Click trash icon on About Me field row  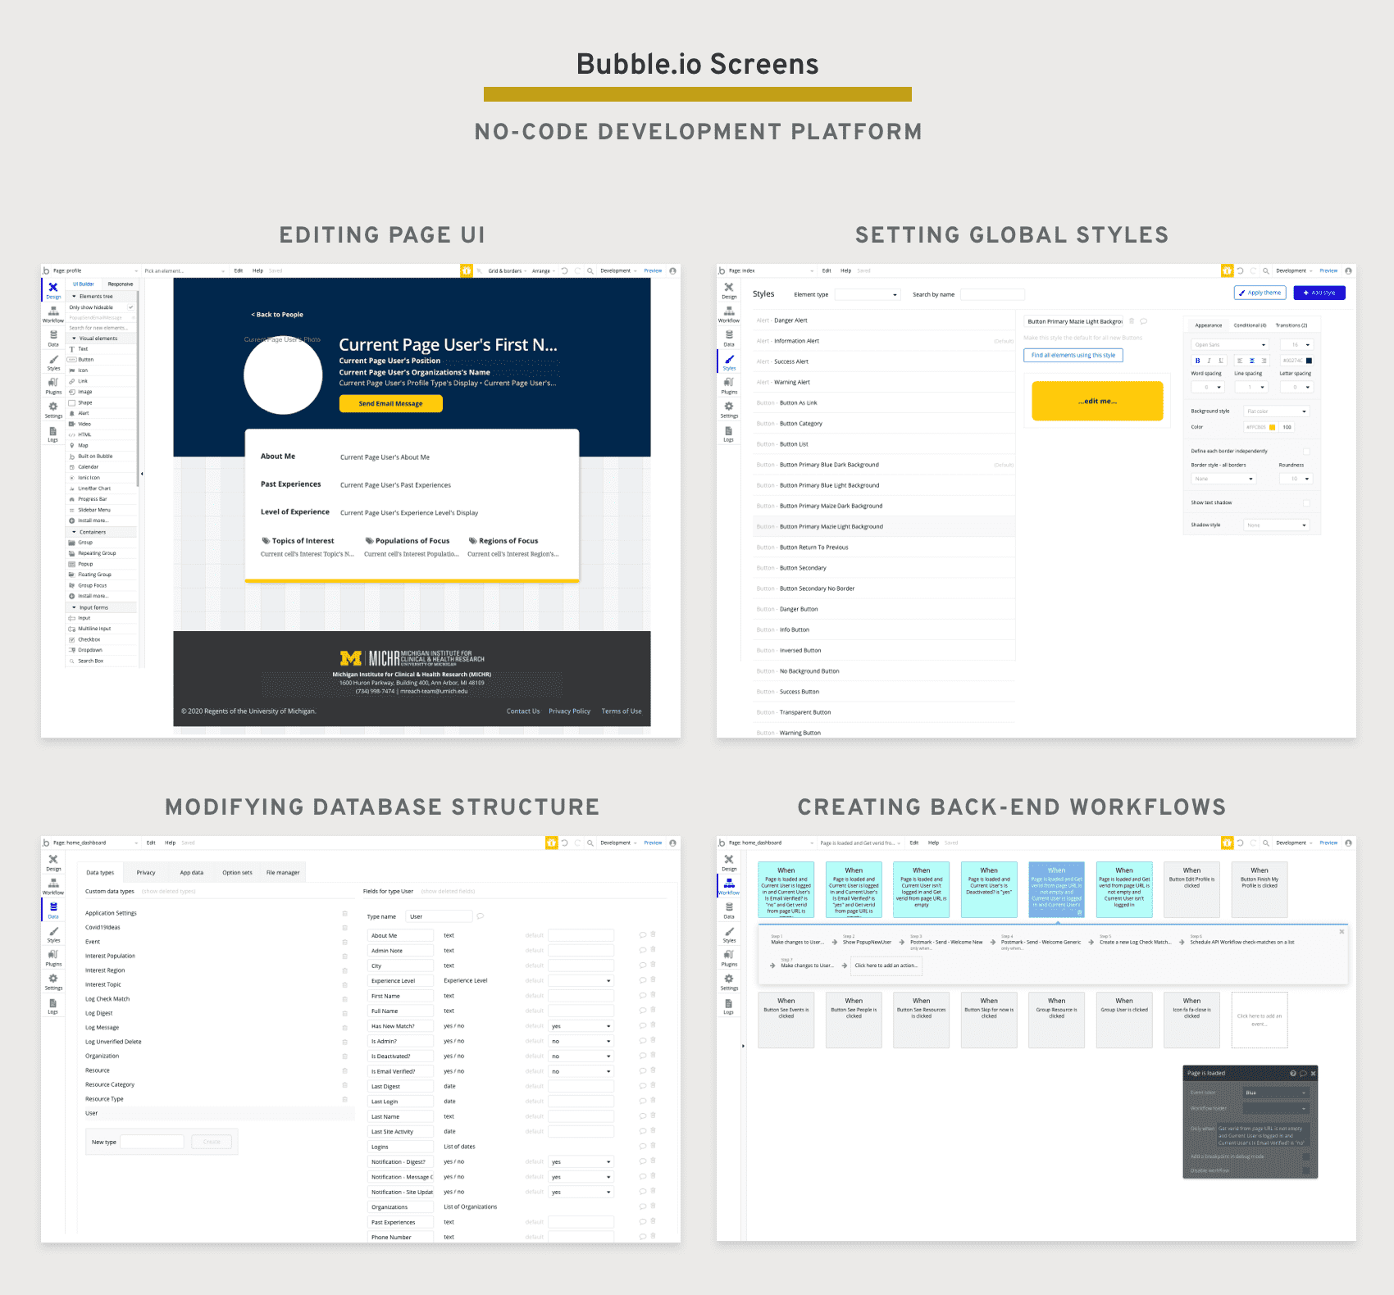coord(653,934)
